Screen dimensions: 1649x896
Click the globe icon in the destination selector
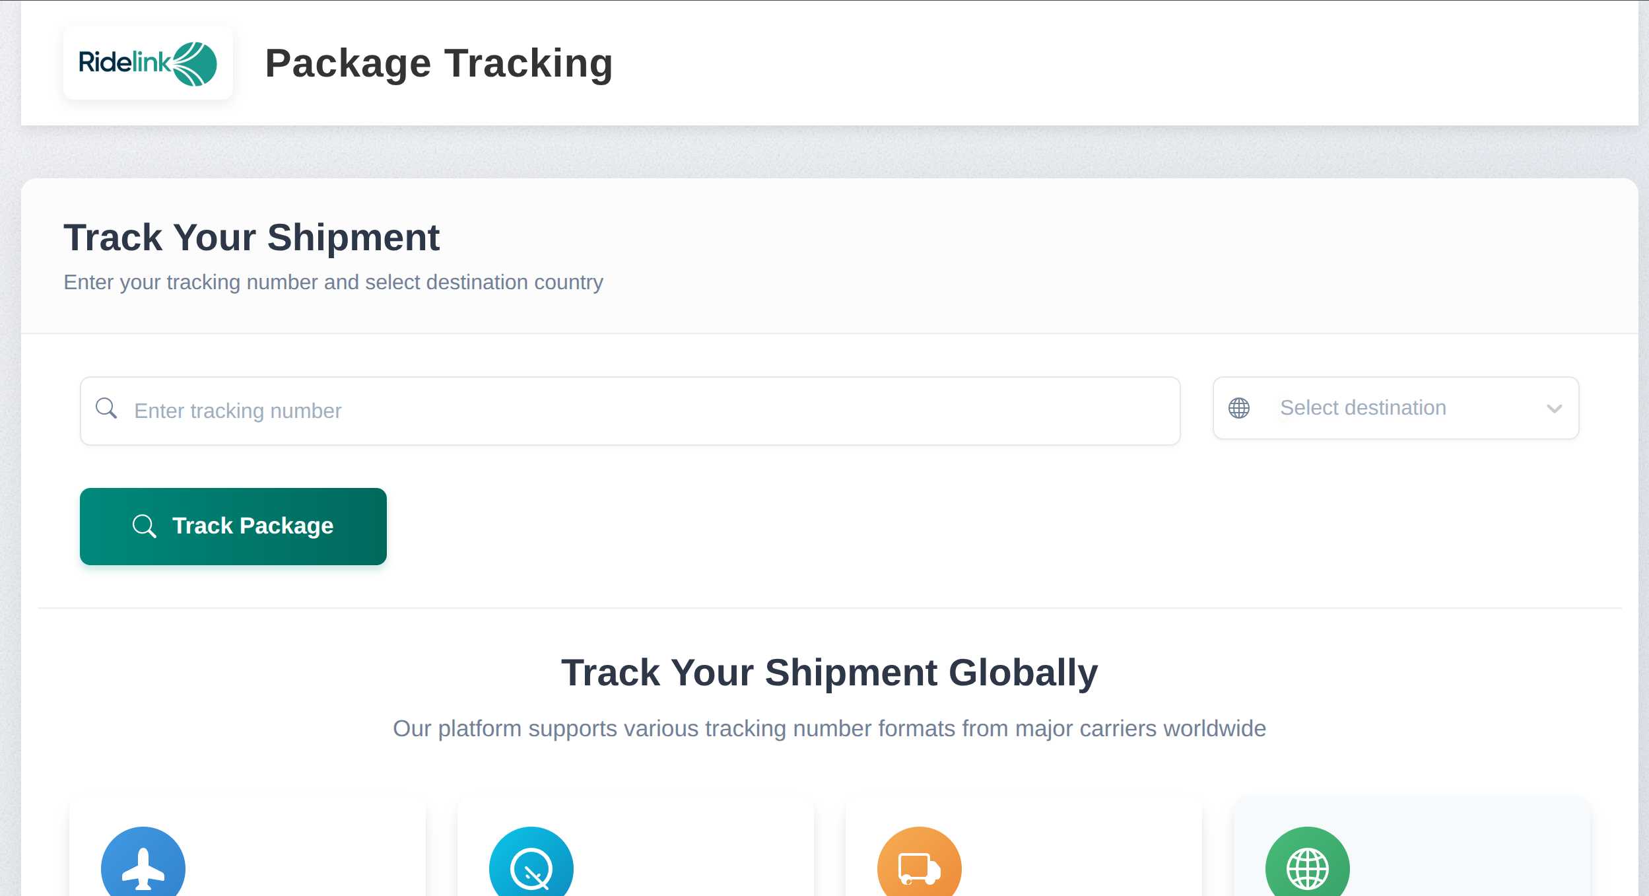tap(1239, 408)
